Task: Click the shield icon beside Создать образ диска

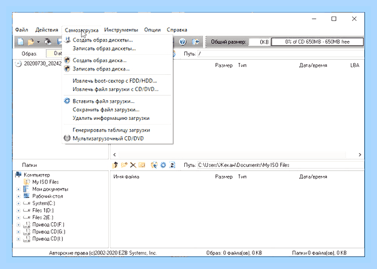Action: pyautogui.click(x=67, y=60)
